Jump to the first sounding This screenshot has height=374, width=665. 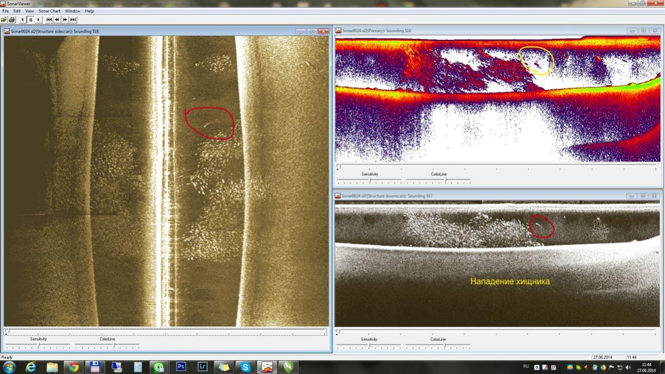tap(49, 19)
